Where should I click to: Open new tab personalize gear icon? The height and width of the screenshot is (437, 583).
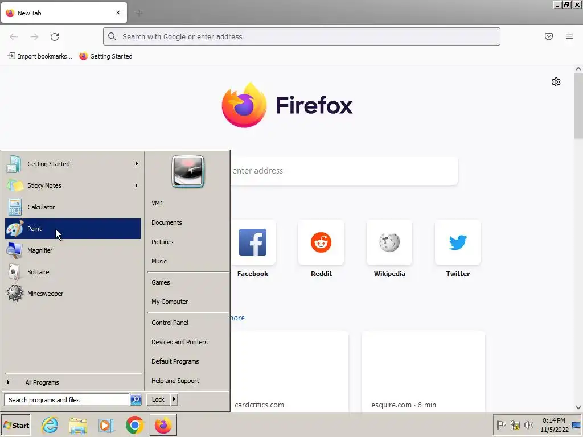pos(556,82)
